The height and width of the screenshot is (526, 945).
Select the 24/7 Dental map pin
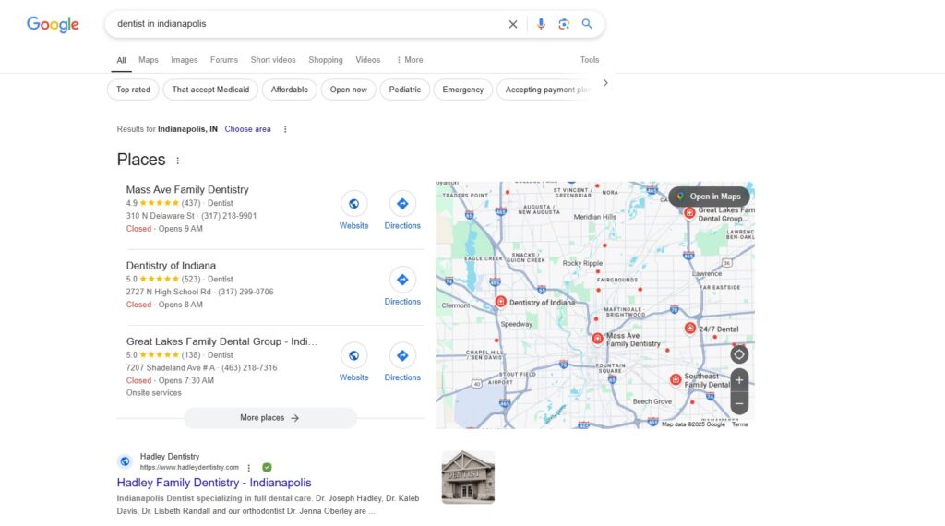click(x=689, y=328)
